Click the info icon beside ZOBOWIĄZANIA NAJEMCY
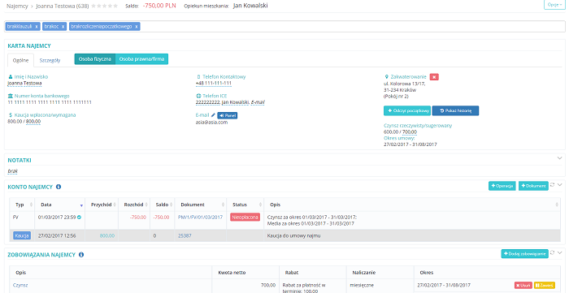Viewport: 569px width, 293px height. click(x=81, y=255)
